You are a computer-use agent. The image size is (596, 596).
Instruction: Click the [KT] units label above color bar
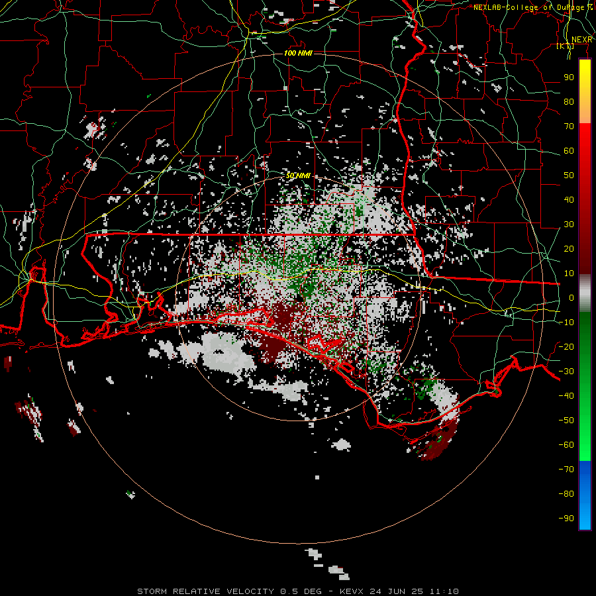[x=566, y=46]
